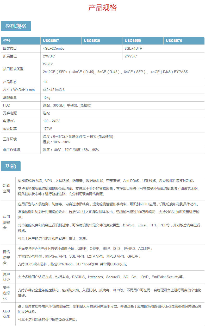Screen dimensions: 205x327
Task: Click the 支持服务器负载均衡 paragraph
Action: tap(110, 191)
